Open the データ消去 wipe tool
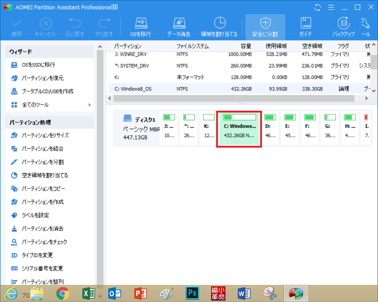This screenshot has width=378, height=302. [x=179, y=27]
